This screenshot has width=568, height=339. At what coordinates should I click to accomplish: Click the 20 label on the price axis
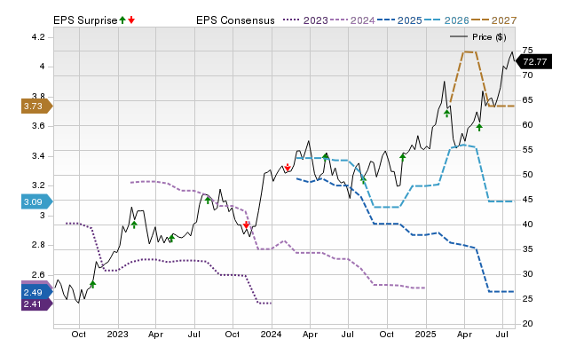coord(528,324)
